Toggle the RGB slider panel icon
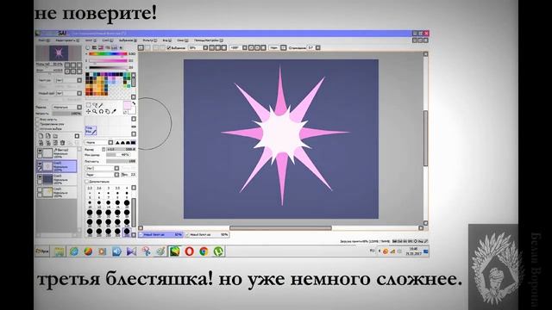Viewport: 552px width, 310px height. pyautogui.click(x=94, y=47)
